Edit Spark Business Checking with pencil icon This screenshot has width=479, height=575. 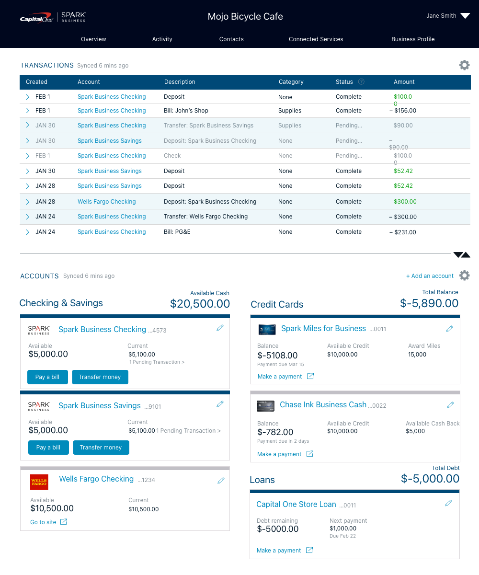pyautogui.click(x=220, y=328)
